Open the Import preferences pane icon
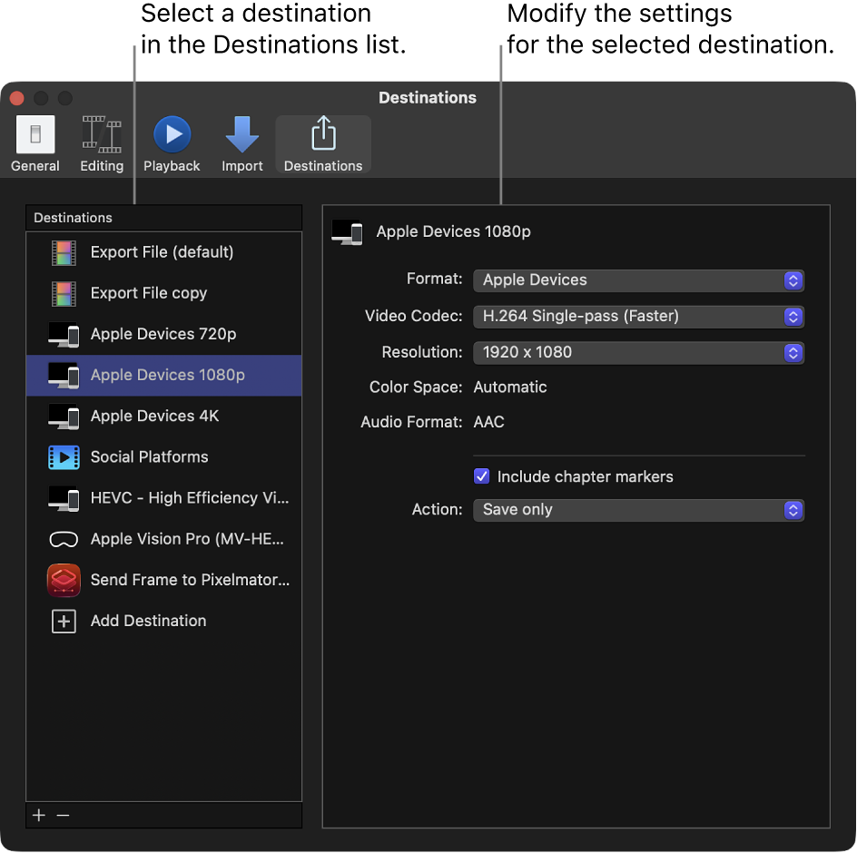 coord(242,134)
